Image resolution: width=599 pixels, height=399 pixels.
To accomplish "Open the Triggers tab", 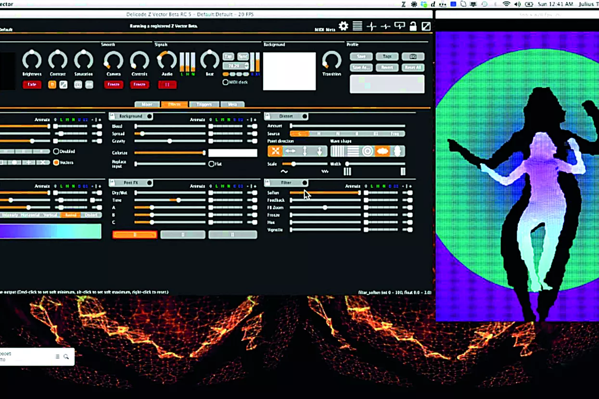I will tap(204, 104).
